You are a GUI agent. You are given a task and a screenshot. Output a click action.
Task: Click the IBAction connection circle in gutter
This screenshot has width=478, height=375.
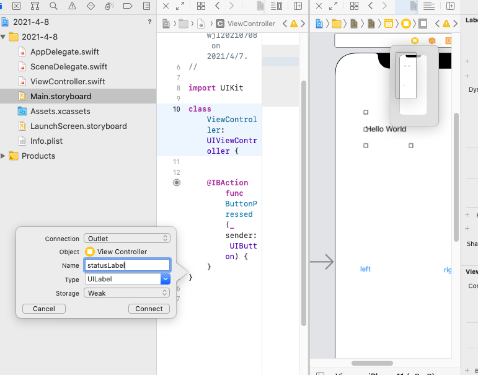[x=177, y=182]
